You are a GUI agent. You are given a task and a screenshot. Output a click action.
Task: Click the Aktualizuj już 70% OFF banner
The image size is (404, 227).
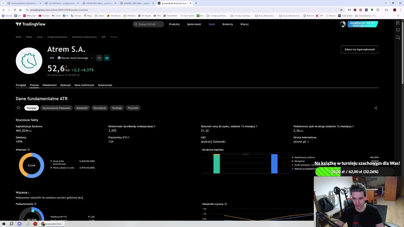click(x=362, y=24)
